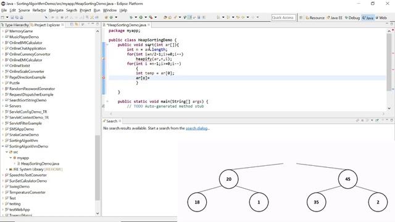Toggle Link with Editor in Project Explorer

coord(77,25)
